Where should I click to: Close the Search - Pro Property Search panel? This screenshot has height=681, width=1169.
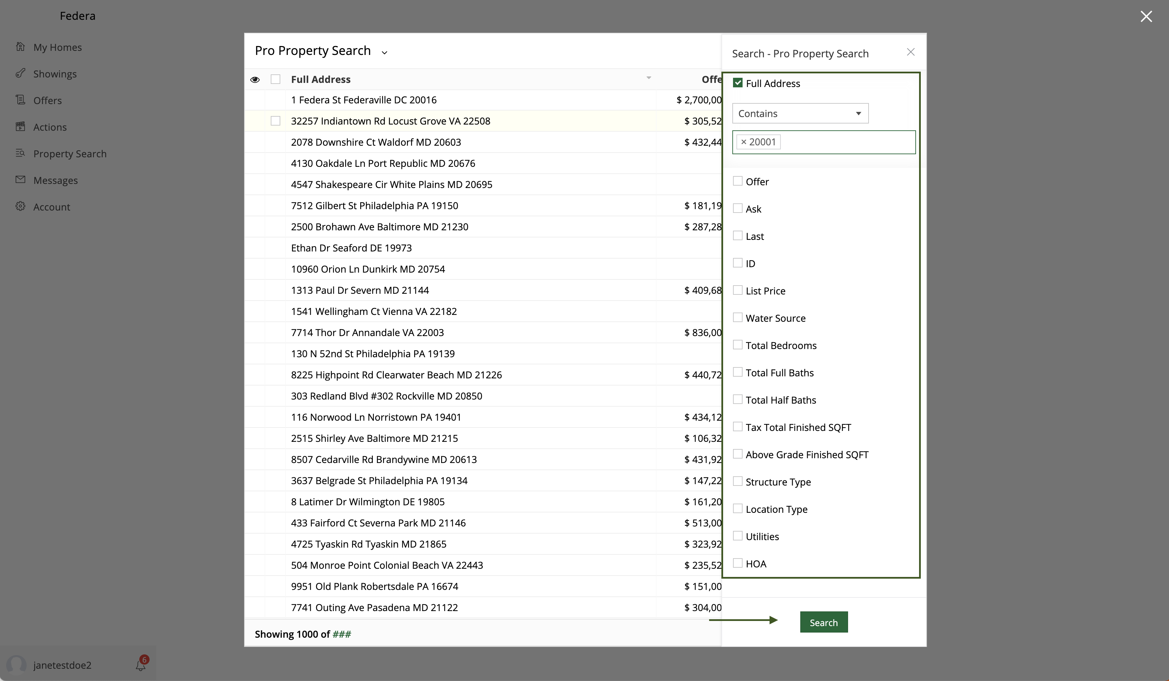pyautogui.click(x=911, y=52)
